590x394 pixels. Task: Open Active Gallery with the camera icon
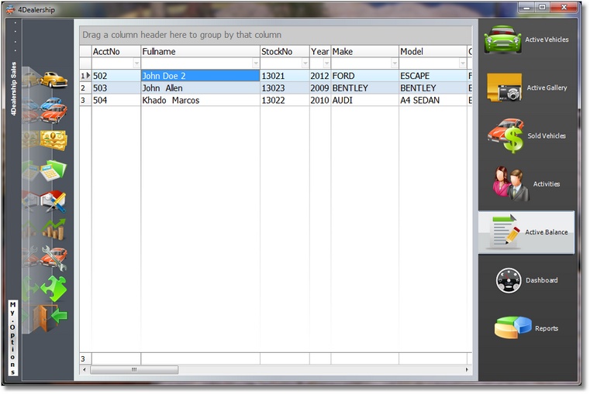coord(504,88)
